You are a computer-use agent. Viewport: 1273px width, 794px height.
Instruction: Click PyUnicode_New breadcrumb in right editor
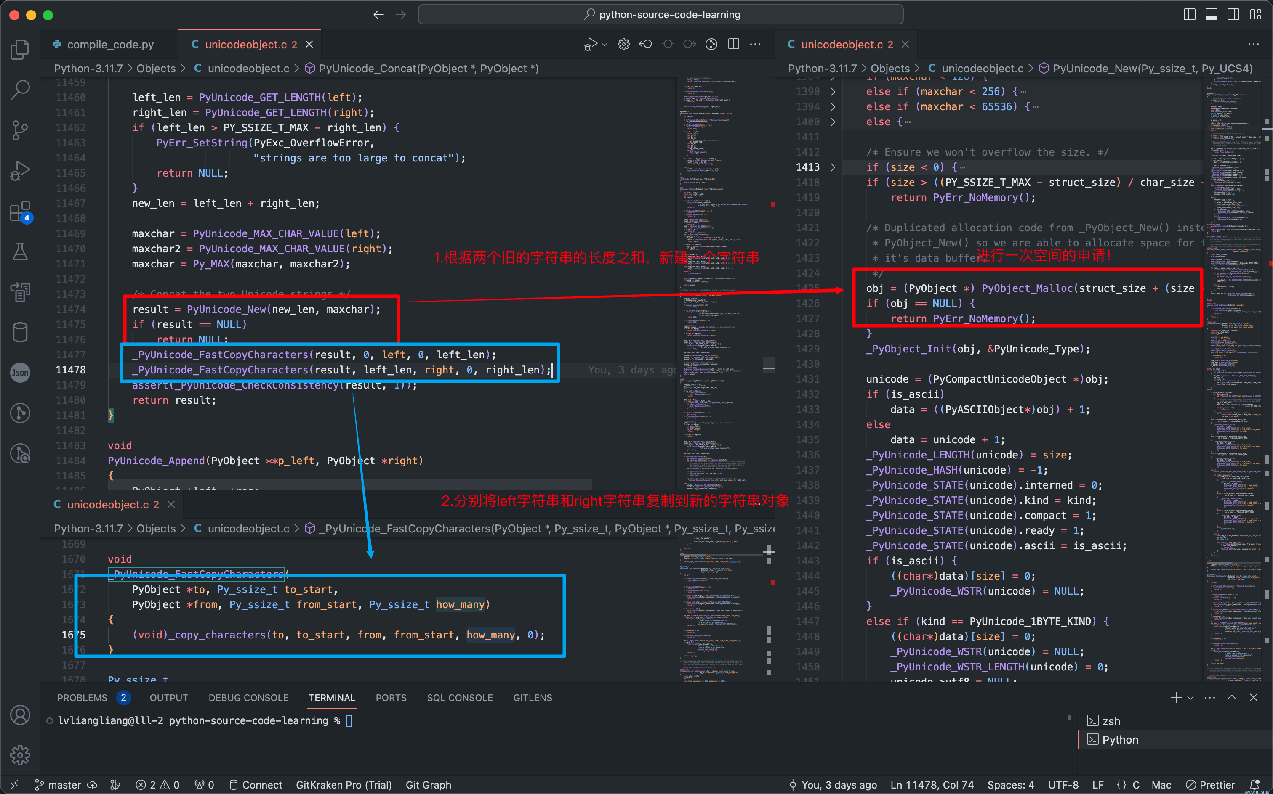click(1146, 69)
